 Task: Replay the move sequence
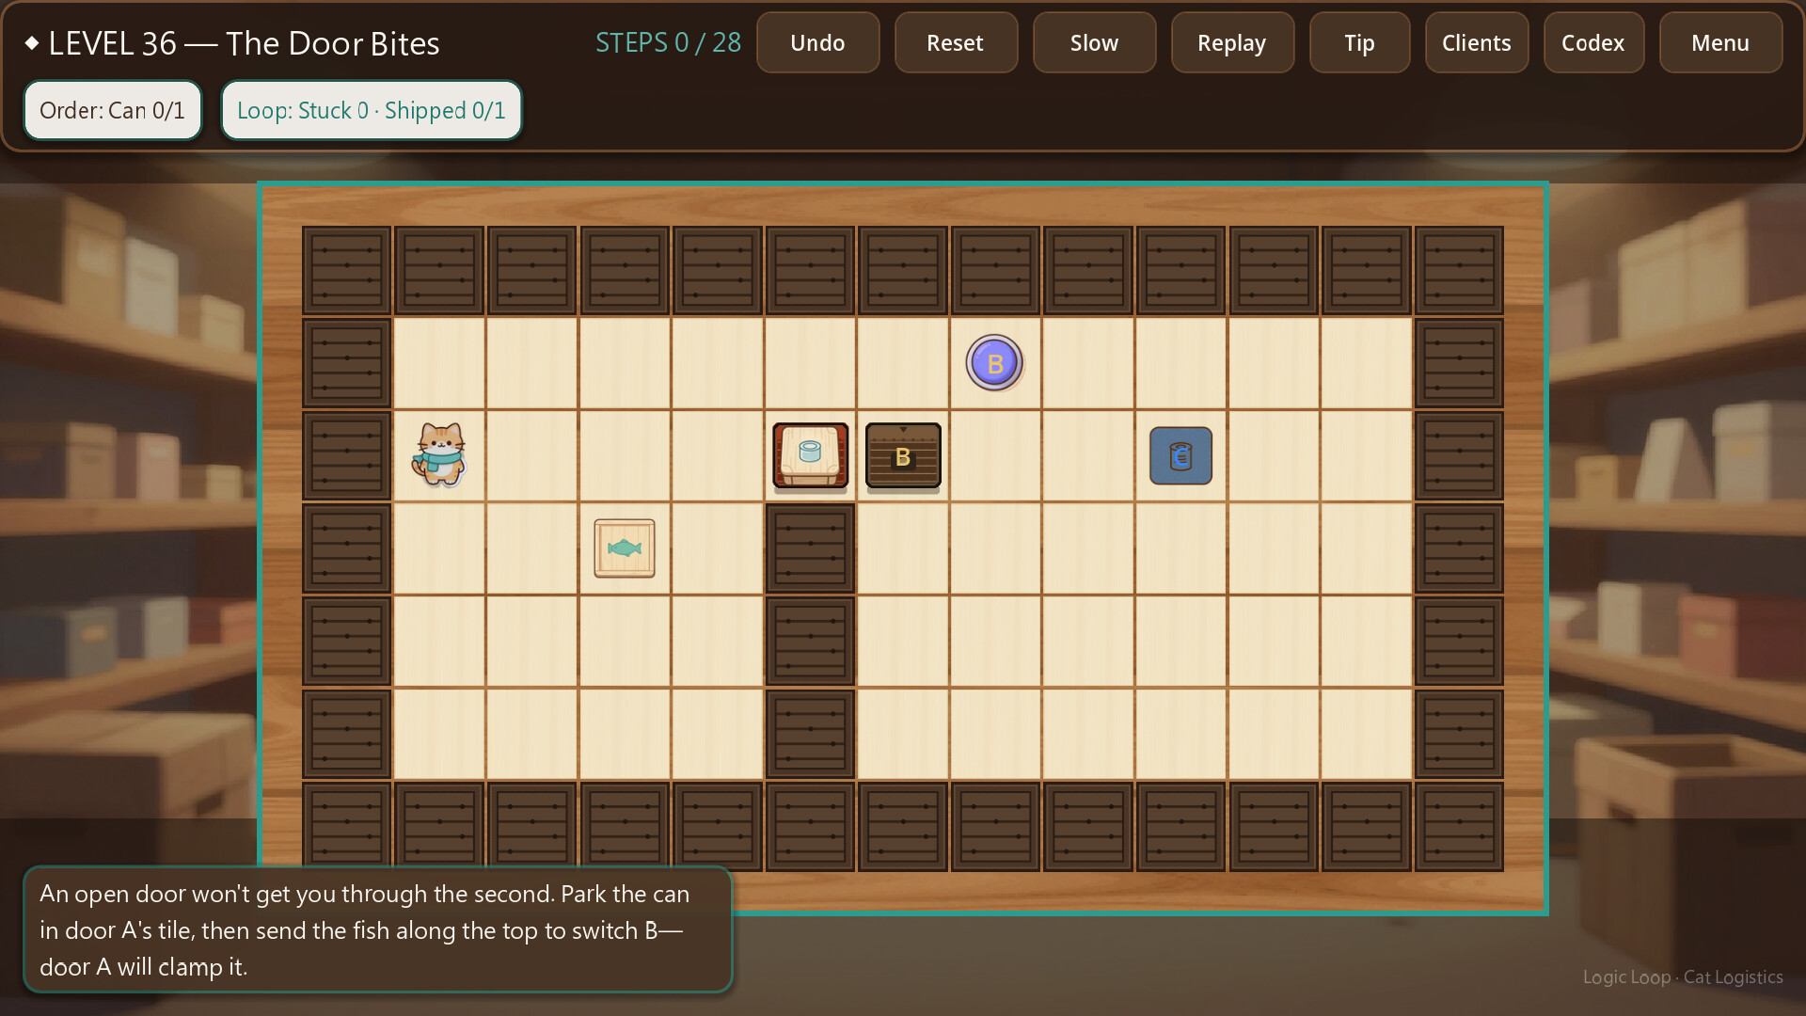pos(1232,42)
